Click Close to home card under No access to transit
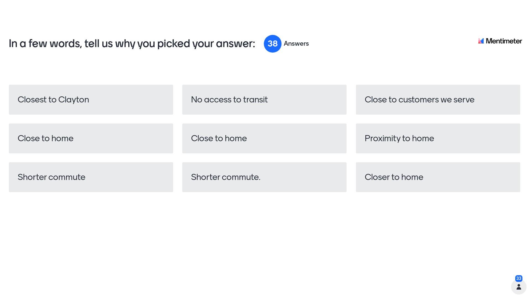The image size is (531, 299). tap(264, 138)
